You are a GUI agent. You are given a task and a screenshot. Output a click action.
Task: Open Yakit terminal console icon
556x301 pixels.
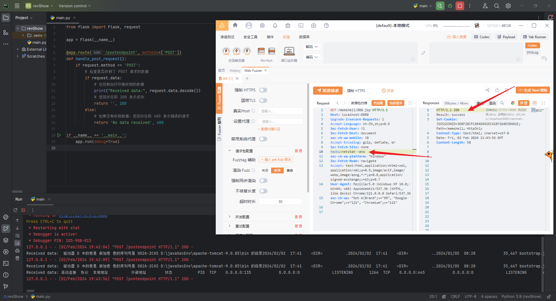[x=301, y=25]
